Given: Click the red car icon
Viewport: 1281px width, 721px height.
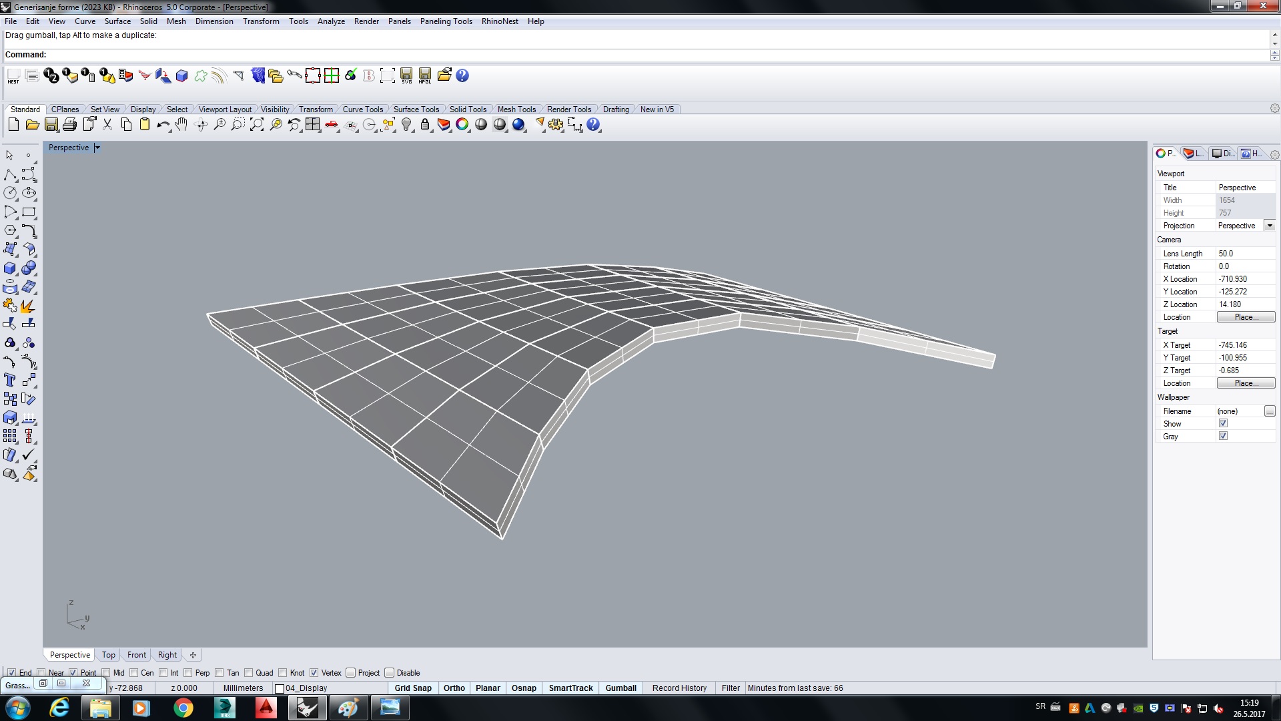Looking at the screenshot, I should click(332, 125).
